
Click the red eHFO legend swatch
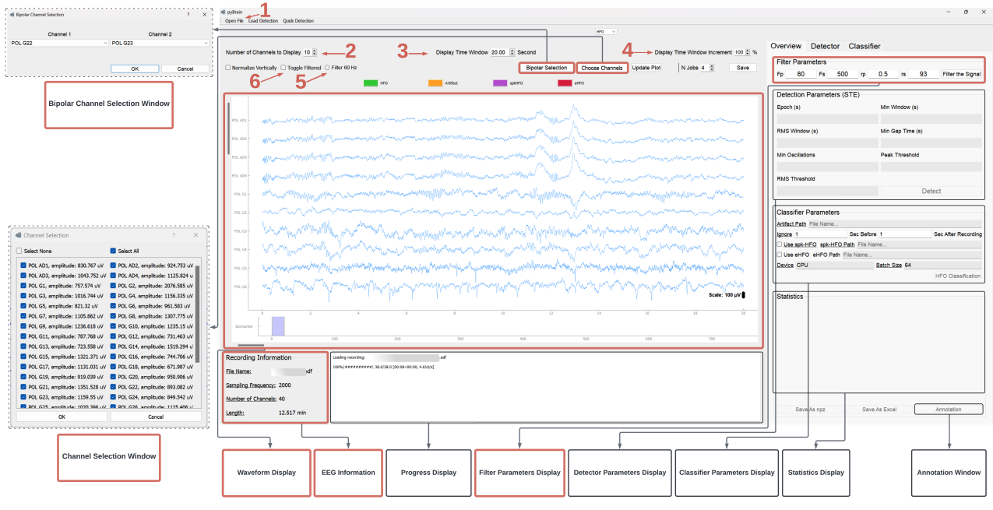565,83
